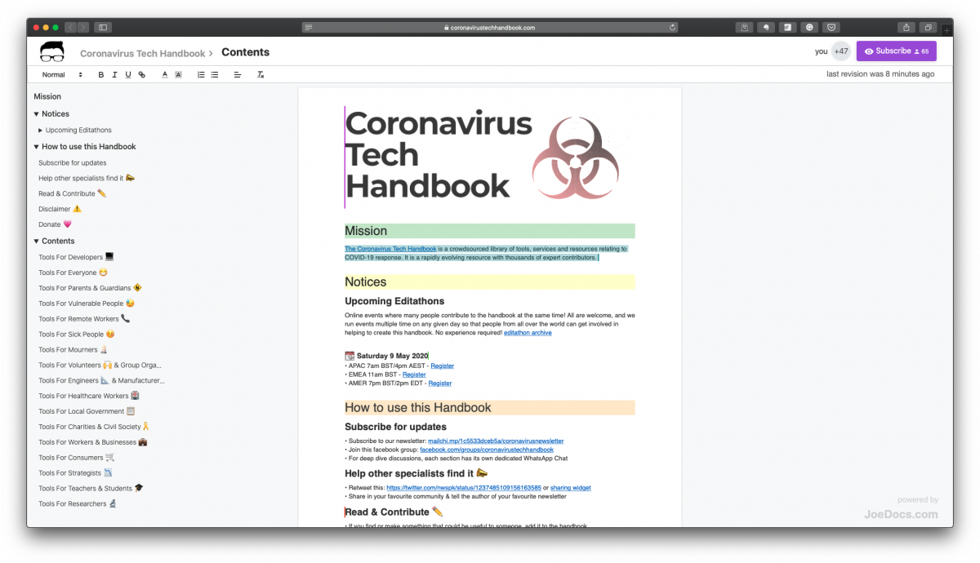Open Safari Reader view icon
The height and width of the screenshot is (563, 980).
pos(309,27)
